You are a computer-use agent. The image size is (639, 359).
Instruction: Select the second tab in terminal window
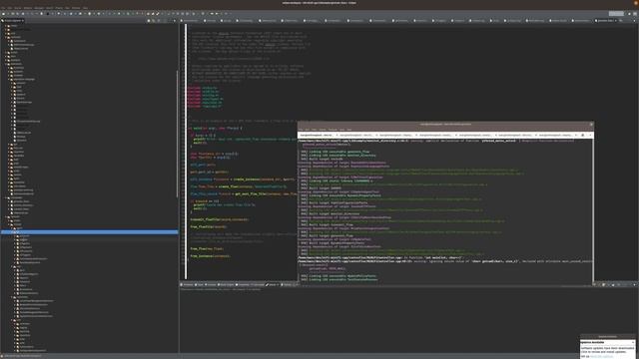pos(356,135)
